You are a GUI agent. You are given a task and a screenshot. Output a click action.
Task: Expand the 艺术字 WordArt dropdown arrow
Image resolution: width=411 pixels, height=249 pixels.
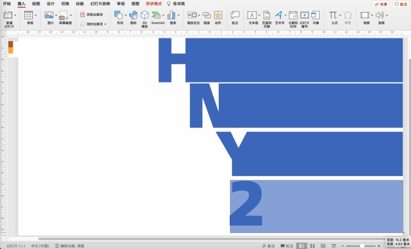click(x=285, y=15)
